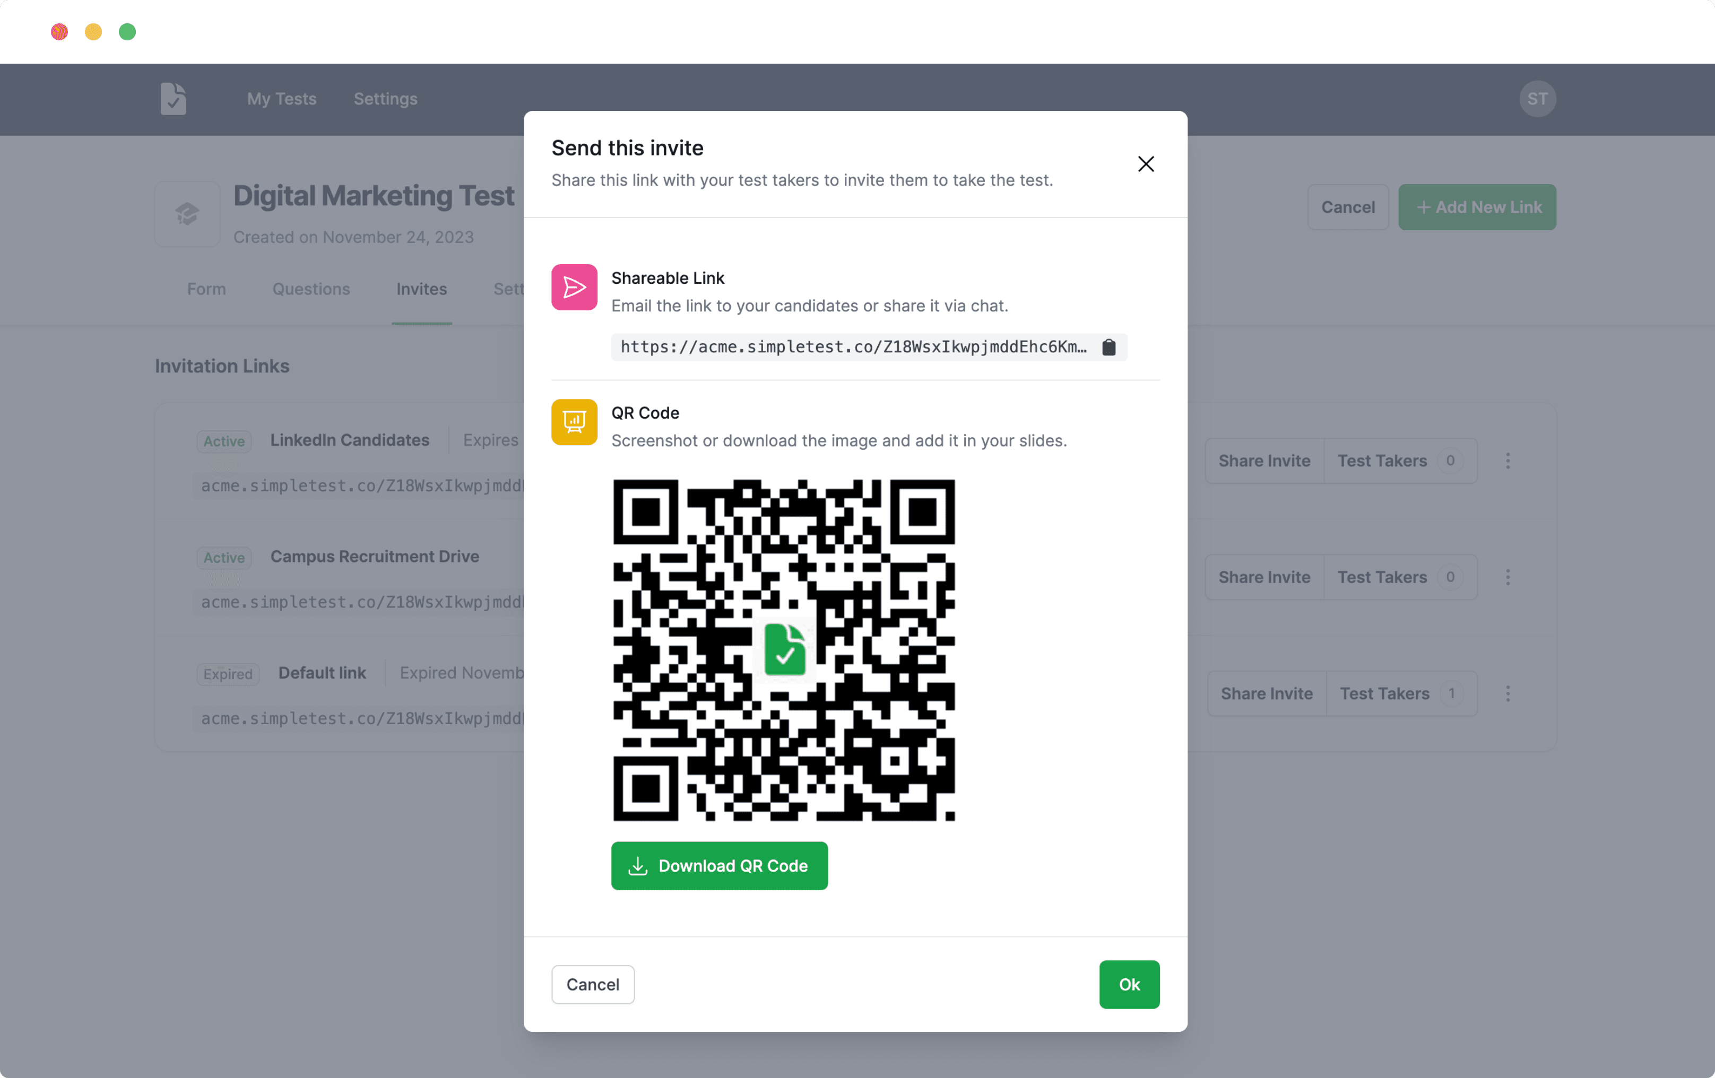Click Cancel in the invite dialog footer
Viewport: 1715px width, 1078px height.
[593, 984]
